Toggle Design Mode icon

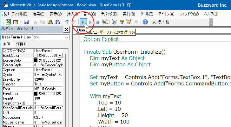click(105, 22)
